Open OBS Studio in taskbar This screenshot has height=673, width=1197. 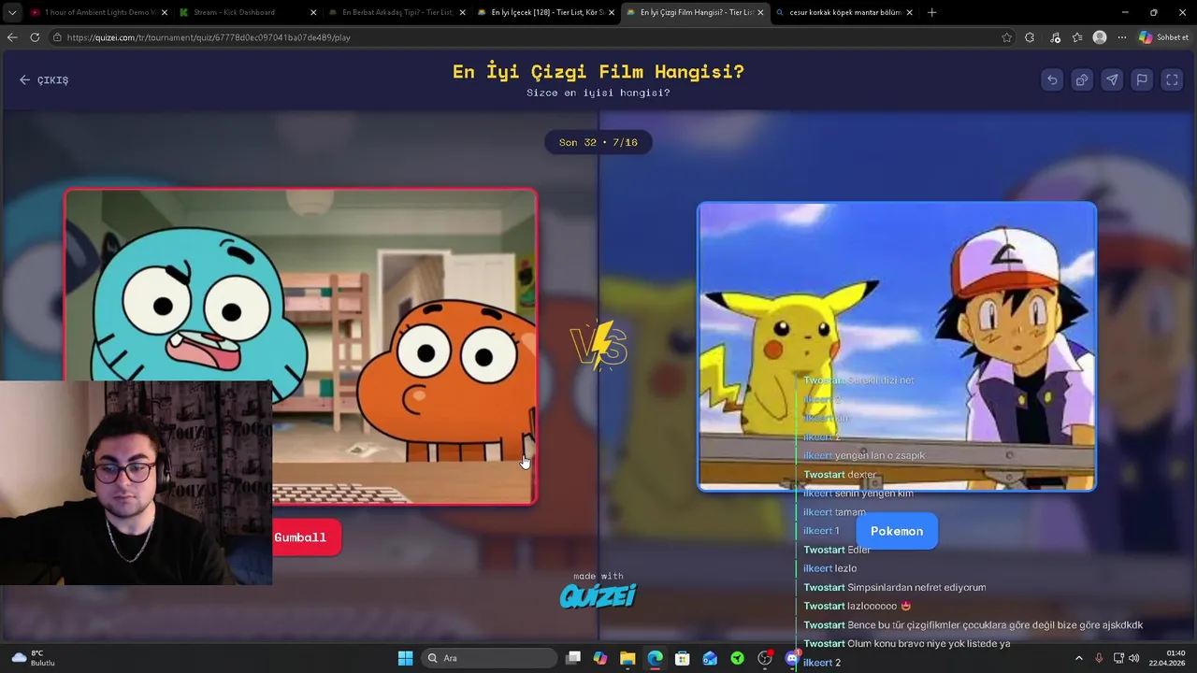click(x=765, y=658)
